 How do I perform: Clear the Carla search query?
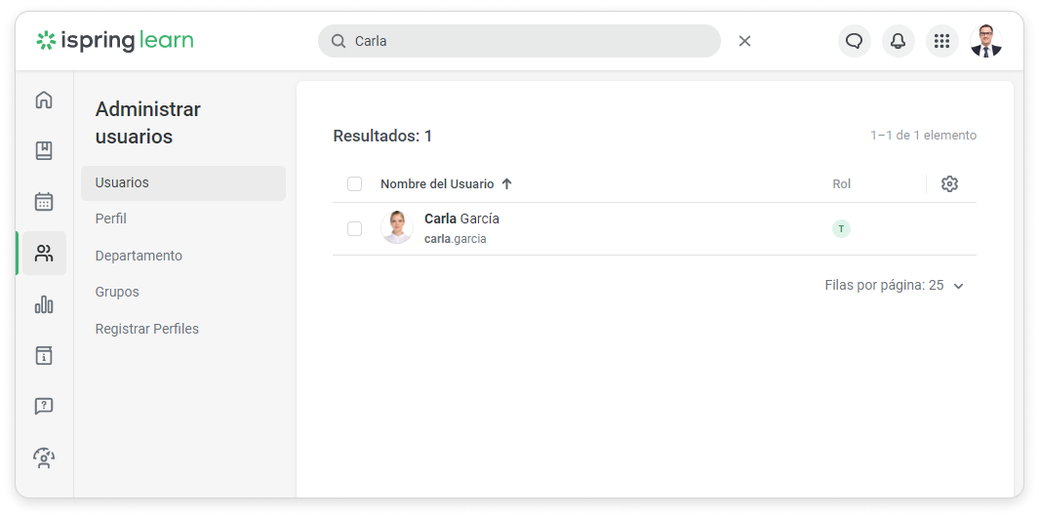pyautogui.click(x=744, y=41)
